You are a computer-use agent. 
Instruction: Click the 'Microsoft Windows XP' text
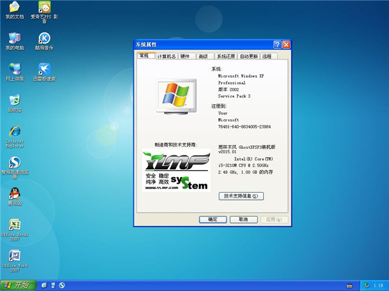tap(241, 76)
